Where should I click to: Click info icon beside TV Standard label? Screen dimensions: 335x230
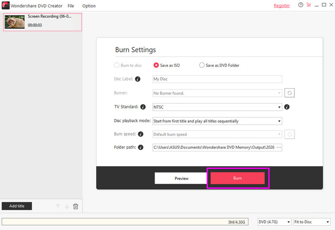[x=143, y=107]
